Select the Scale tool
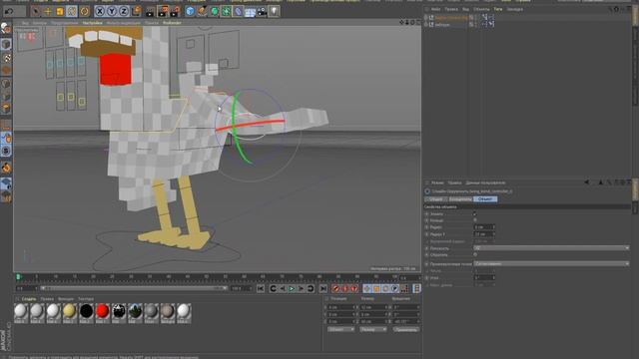This screenshot has width=639, height=359. (60, 11)
